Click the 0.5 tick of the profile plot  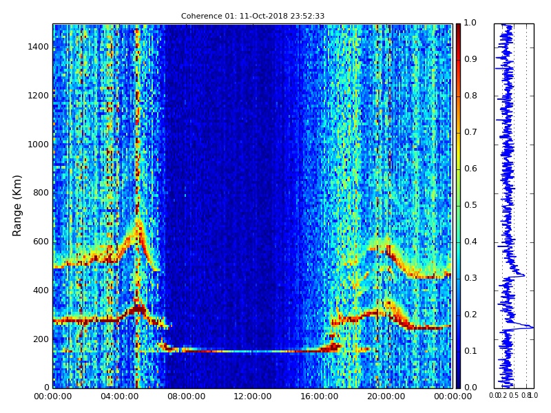tap(514, 395)
